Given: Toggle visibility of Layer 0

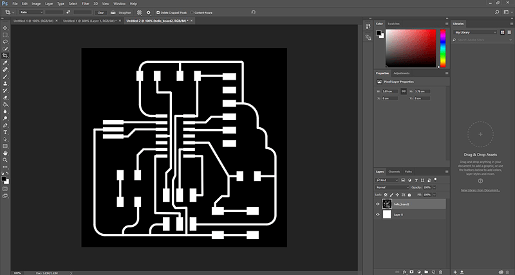Looking at the screenshot, I should pos(378,215).
